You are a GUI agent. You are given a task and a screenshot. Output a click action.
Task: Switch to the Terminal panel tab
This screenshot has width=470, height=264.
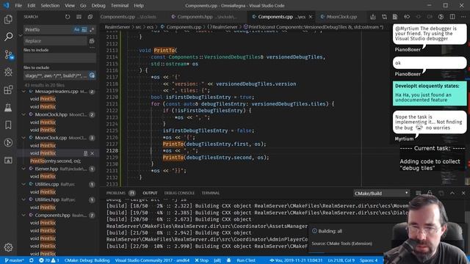click(211, 193)
